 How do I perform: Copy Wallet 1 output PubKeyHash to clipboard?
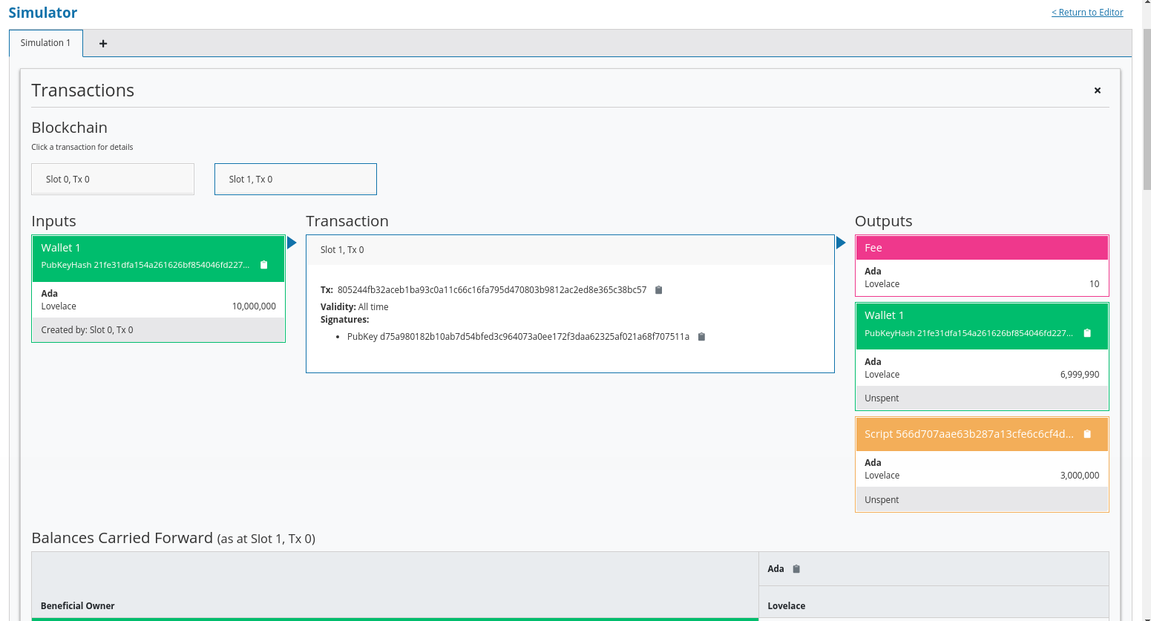[x=1087, y=333]
